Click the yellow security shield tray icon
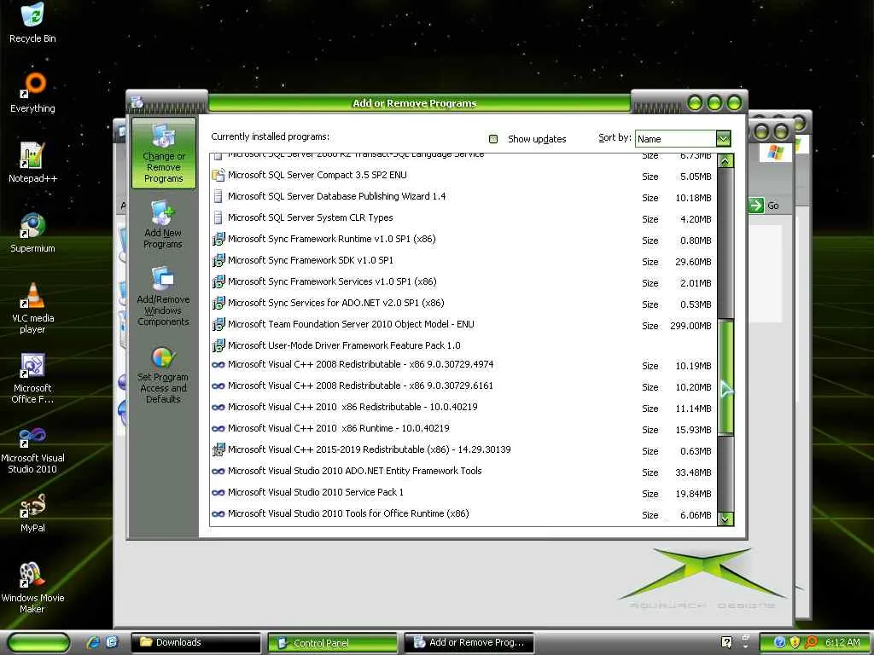Screen dimensions: 874x655 coord(795,642)
